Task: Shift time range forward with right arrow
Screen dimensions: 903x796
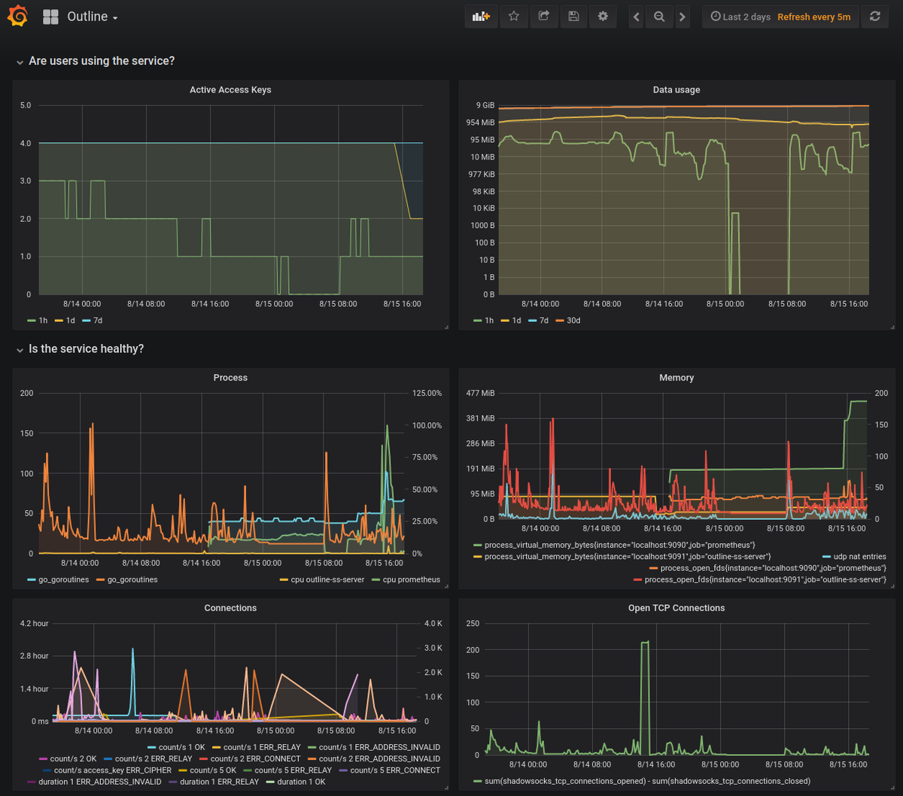Action: tap(682, 17)
